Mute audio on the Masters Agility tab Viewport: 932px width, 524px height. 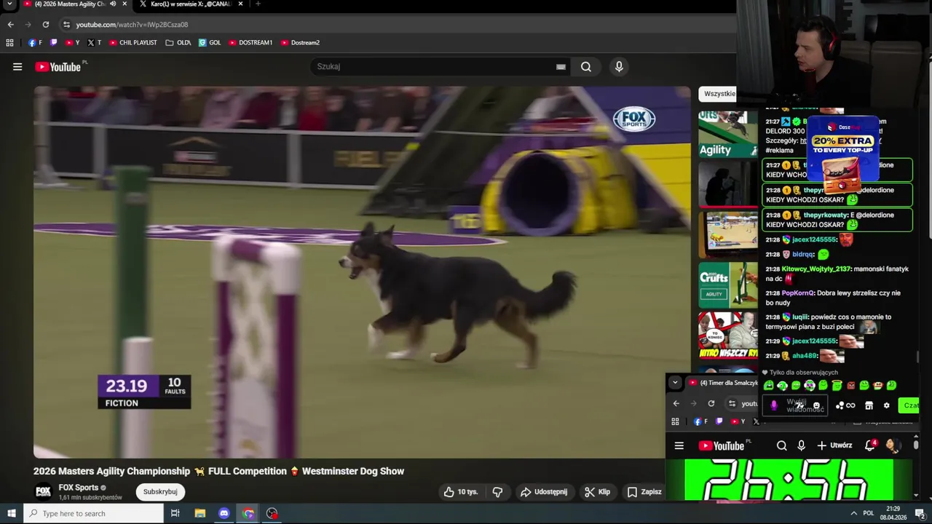(x=113, y=4)
